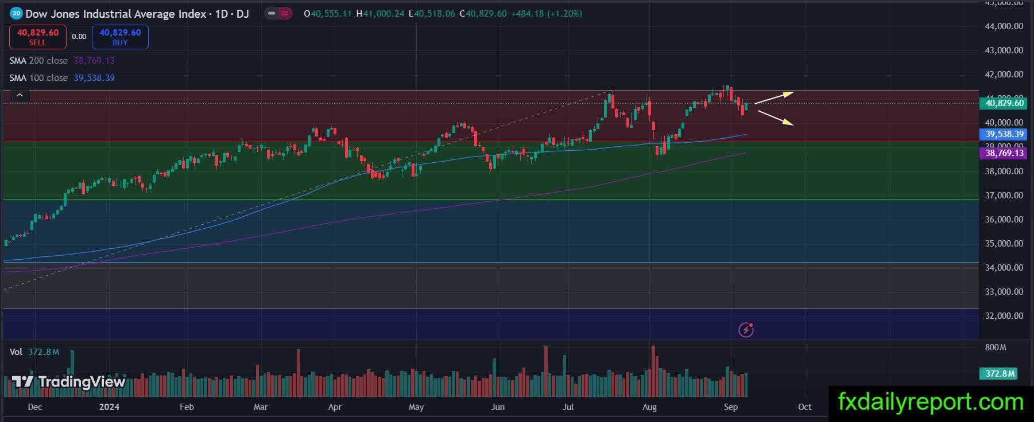Click the Apr label on time axis
This screenshot has height=422, width=1034.
tap(335, 407)
